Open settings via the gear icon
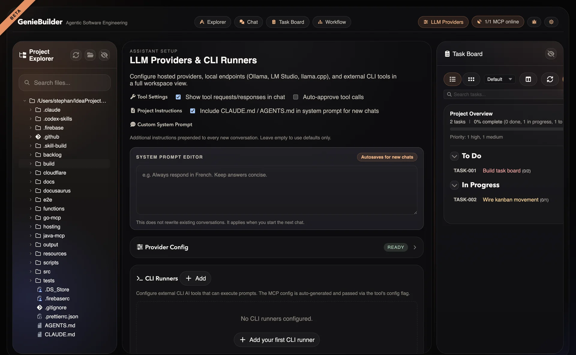Screen dimensions: 576x355 [x=551, y=22]
